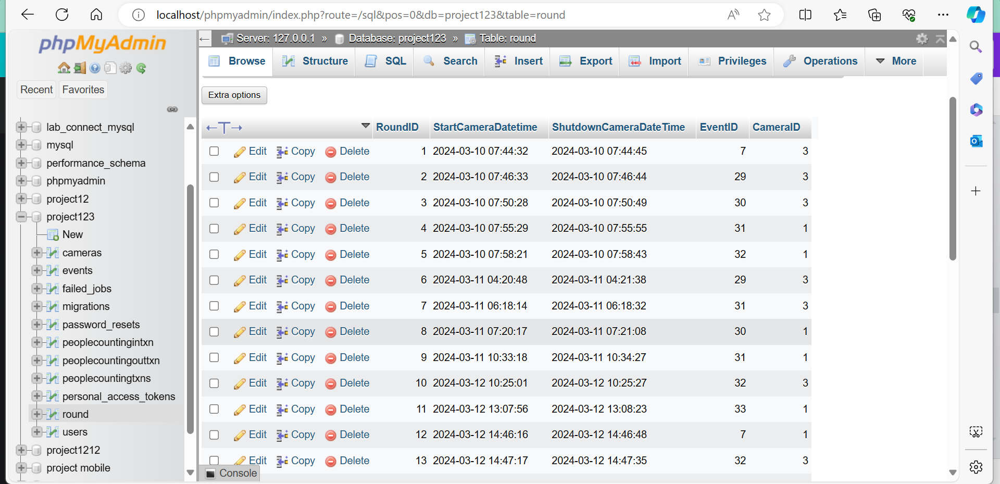Switch to the Structure tab
Image resolution: width=1000 pixels, height=484 pixels.
(315, 61)
